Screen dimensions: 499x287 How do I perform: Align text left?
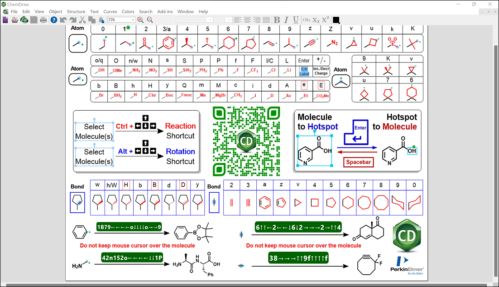pyautogui.click(x=237, y=20)
